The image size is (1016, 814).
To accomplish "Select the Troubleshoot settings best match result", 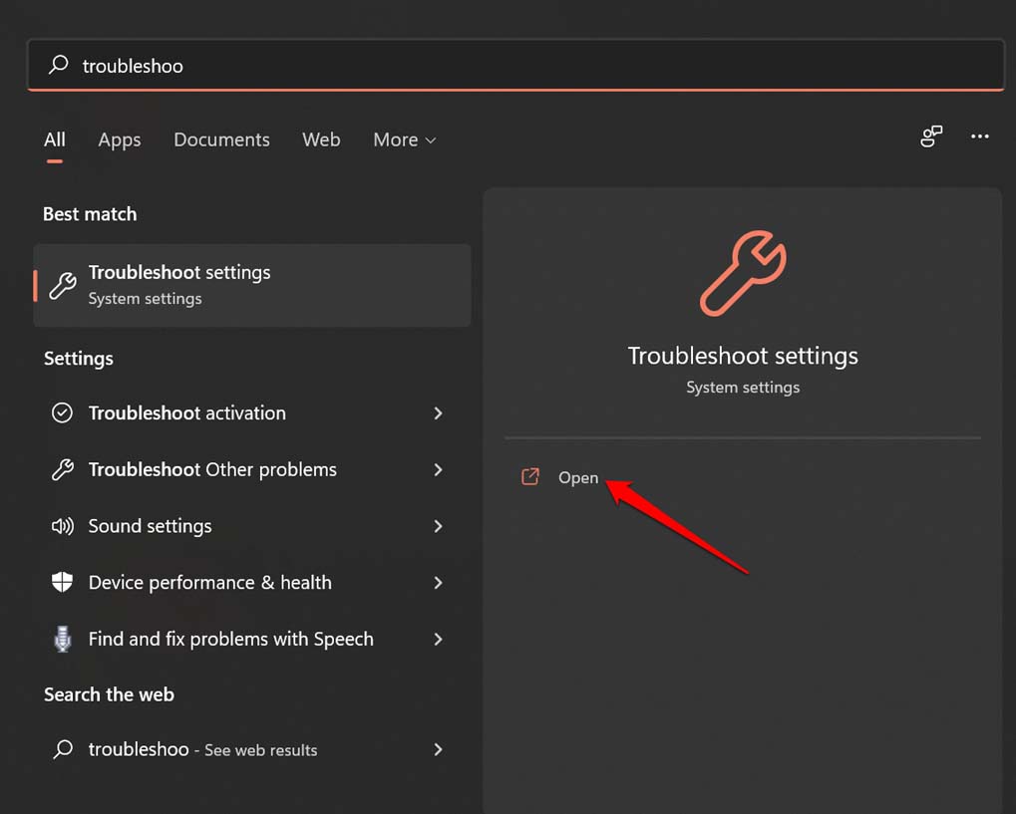I will 251,285.
